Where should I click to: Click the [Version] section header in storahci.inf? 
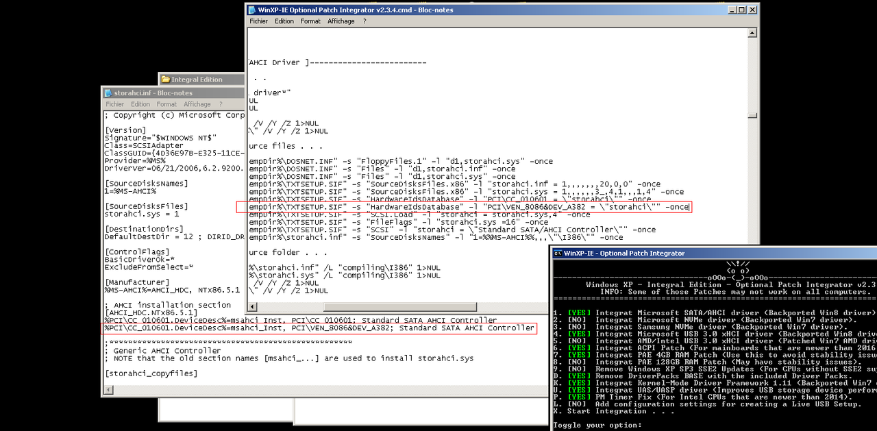(125, 130)
